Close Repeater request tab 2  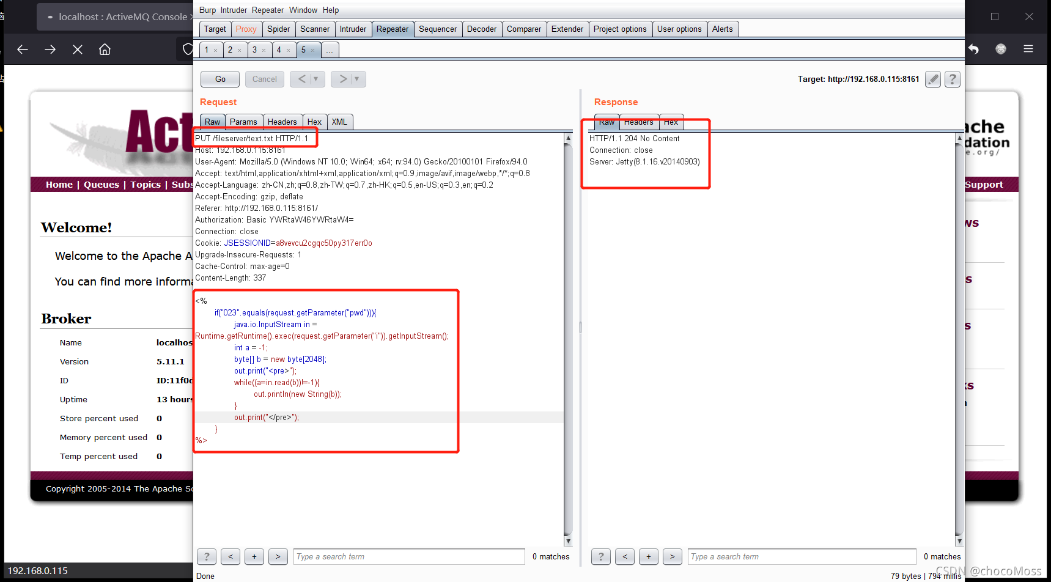[x=240, y=51]
